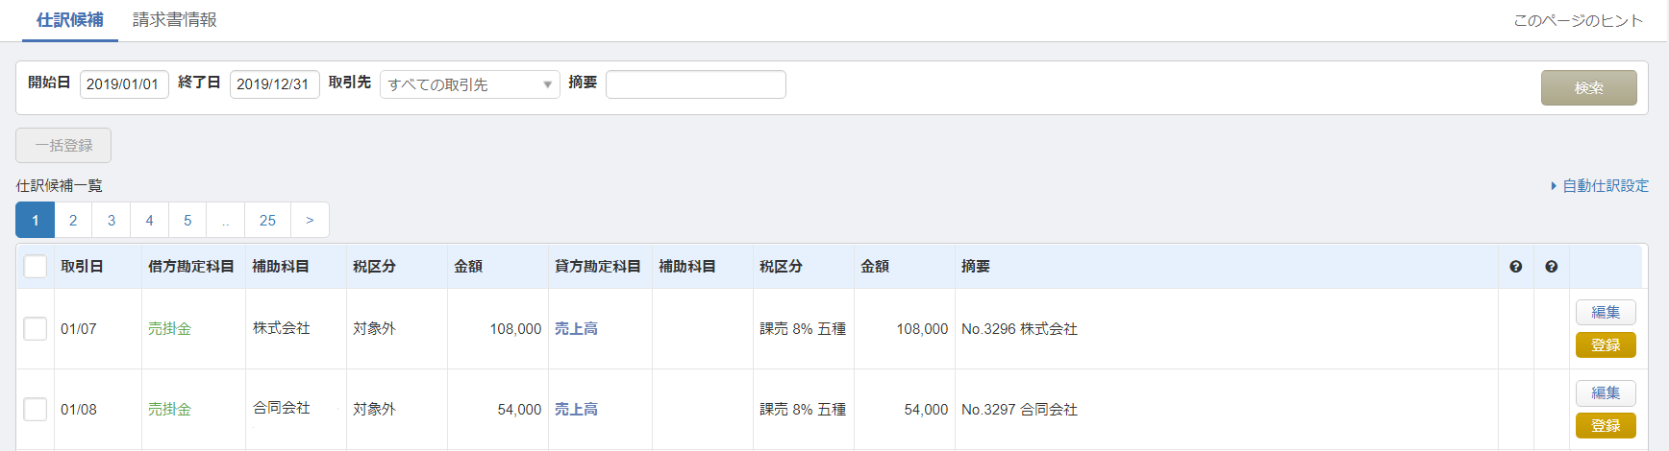The image size is (1669, 451).
Task: Go to next page with > arrow
Action: pyautogui.click(x=310, y=221)
